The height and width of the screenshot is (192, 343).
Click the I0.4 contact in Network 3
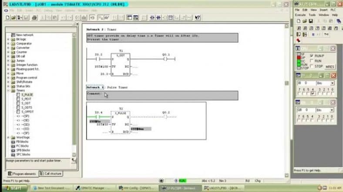tap(98, 117)
